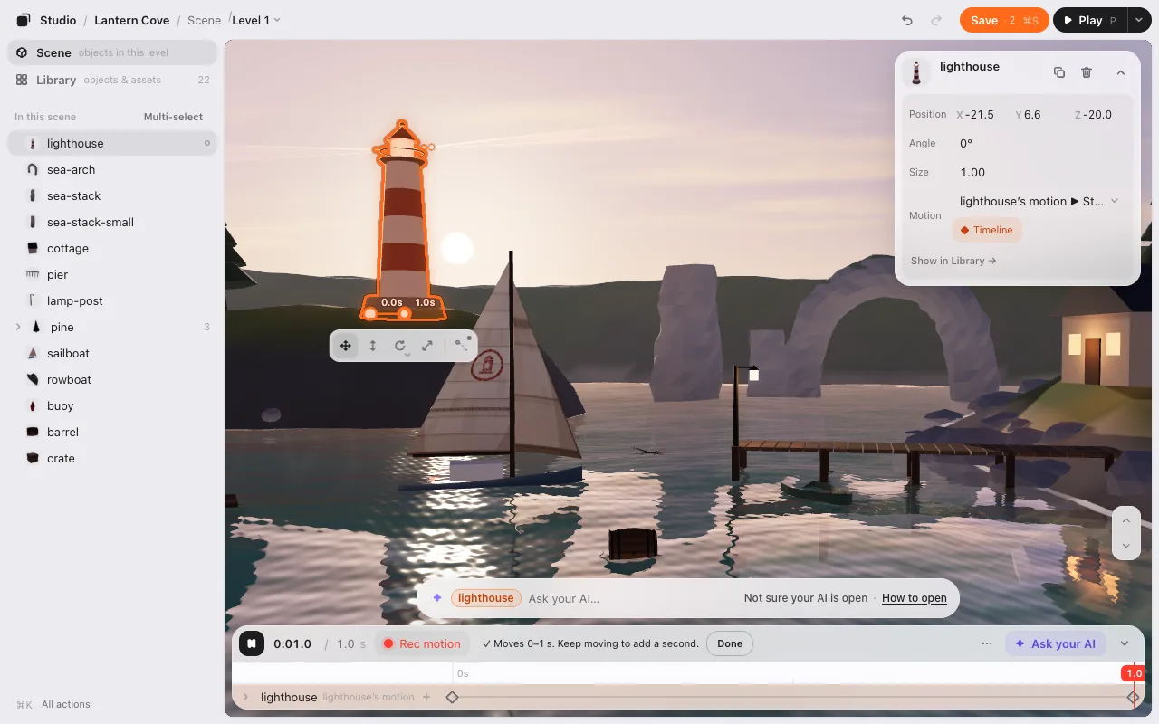Open All actions menu
Screen dimensions: 1159x724
53,704
